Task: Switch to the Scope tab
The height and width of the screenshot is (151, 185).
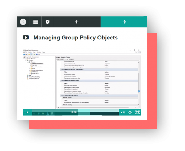Action: (x=58, y=59)
